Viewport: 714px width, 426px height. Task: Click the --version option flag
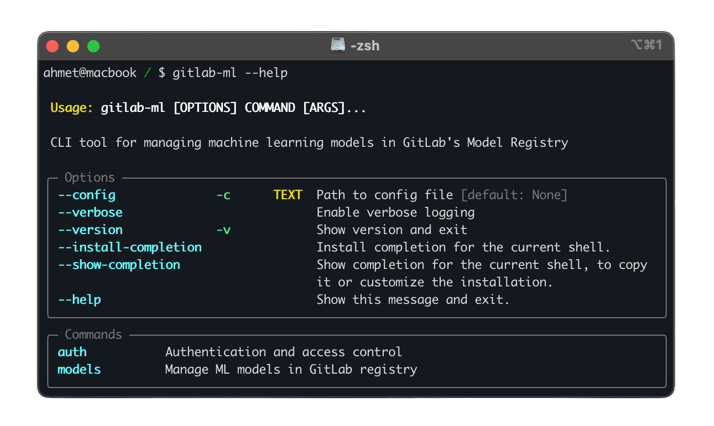coord(90,230)
